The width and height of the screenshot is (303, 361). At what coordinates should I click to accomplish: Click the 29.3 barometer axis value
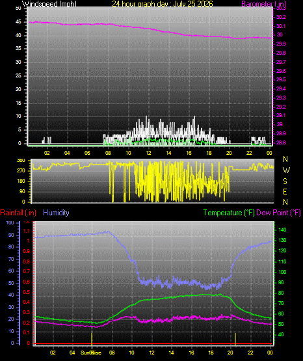click(x=281, y=98)
